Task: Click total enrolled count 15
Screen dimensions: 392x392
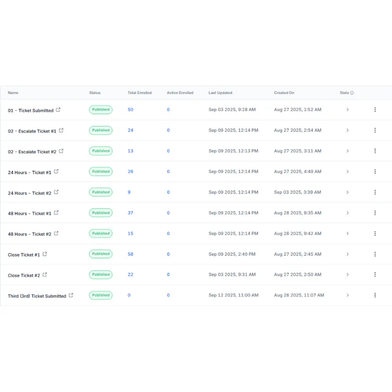Action: [x=130, y=234]
